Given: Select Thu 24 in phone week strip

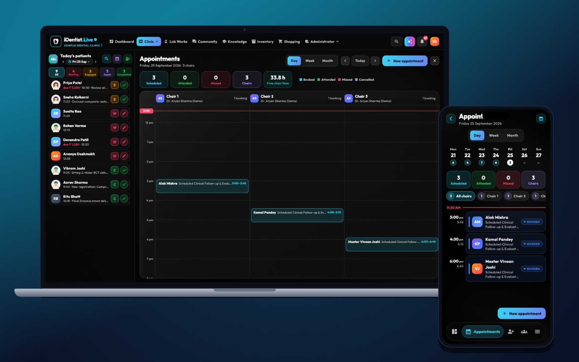Looking at the screenshot, I should (x=496, y=156).
